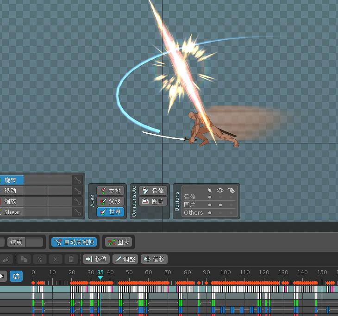Click the paste keys clipboard icon
338x316 pixels.
(71, 259)
